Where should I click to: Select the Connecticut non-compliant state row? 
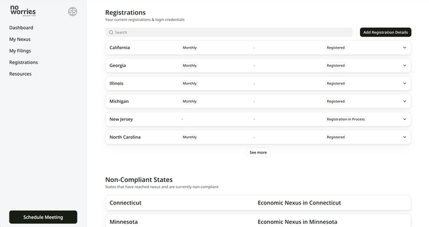coord(258,203)
